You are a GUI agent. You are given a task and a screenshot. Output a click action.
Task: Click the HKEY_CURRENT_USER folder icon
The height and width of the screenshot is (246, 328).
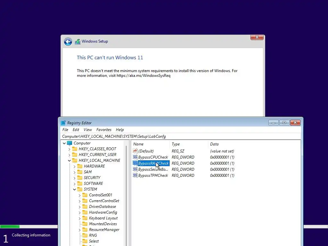tap(75, 155)
